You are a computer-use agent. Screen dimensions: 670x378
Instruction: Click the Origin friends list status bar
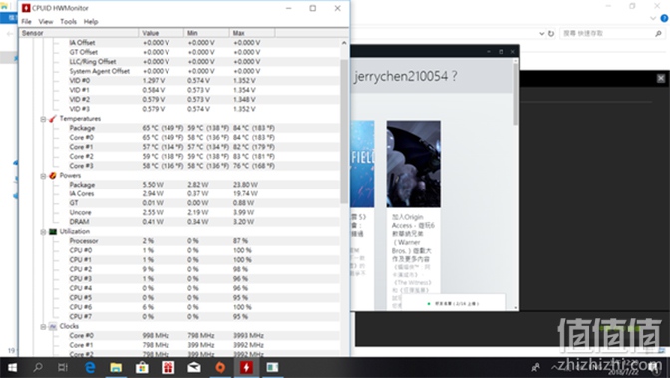(x=454, y=303)
